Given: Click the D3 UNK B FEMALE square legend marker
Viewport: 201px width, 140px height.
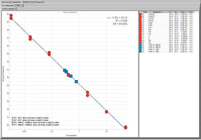Looking at the screenshot, I should (x=12, y=122).
